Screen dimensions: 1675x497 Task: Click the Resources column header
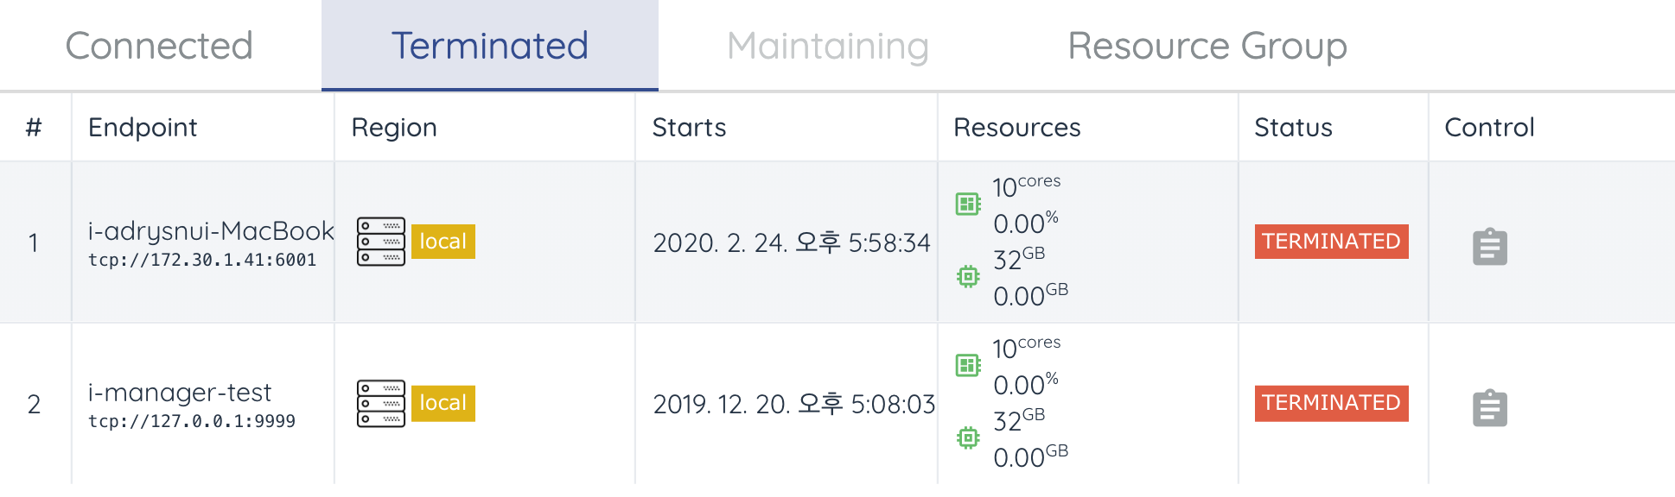tap(1016, 128)
